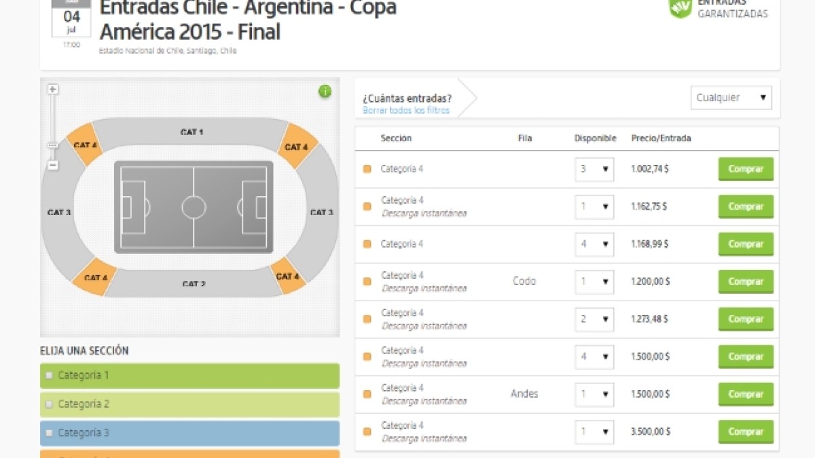Click the green info icon on the stadium map
815x458 pixels.
[325, 92]
